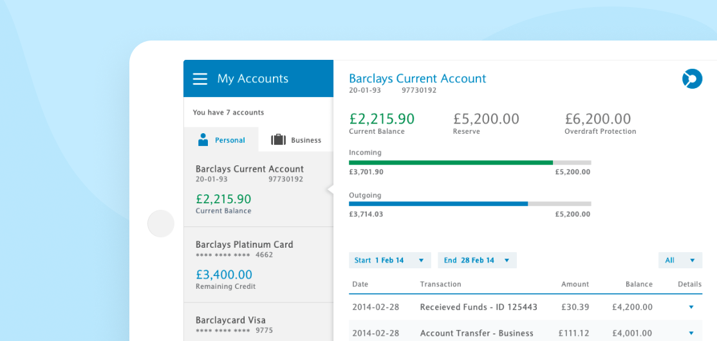Click the Barclays Current Account heading

point(417,78)
